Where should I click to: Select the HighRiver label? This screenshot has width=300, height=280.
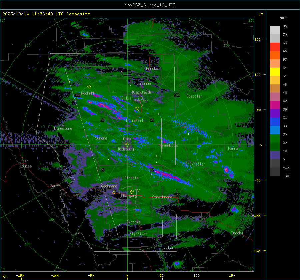pyautogui.click(x=138, y=234)
